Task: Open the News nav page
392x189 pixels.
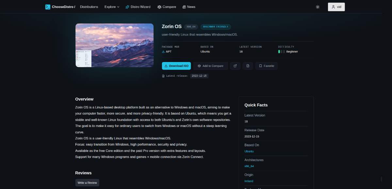Action: 189,7
